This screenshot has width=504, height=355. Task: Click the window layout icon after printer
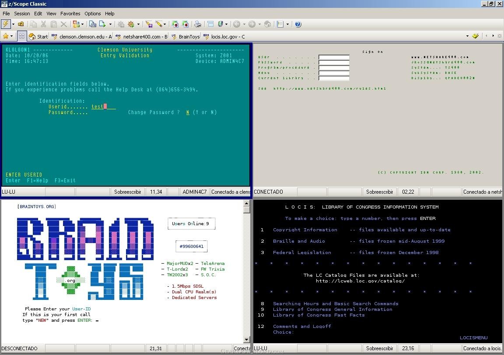pos(210,24)
